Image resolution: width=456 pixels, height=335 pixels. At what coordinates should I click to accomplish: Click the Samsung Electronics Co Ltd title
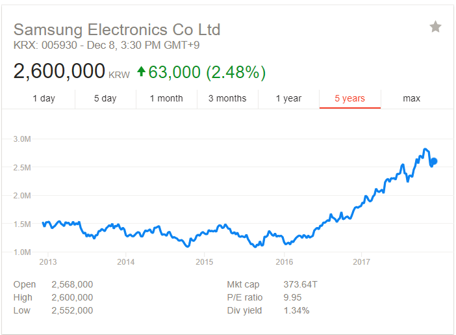coord(117,30)
